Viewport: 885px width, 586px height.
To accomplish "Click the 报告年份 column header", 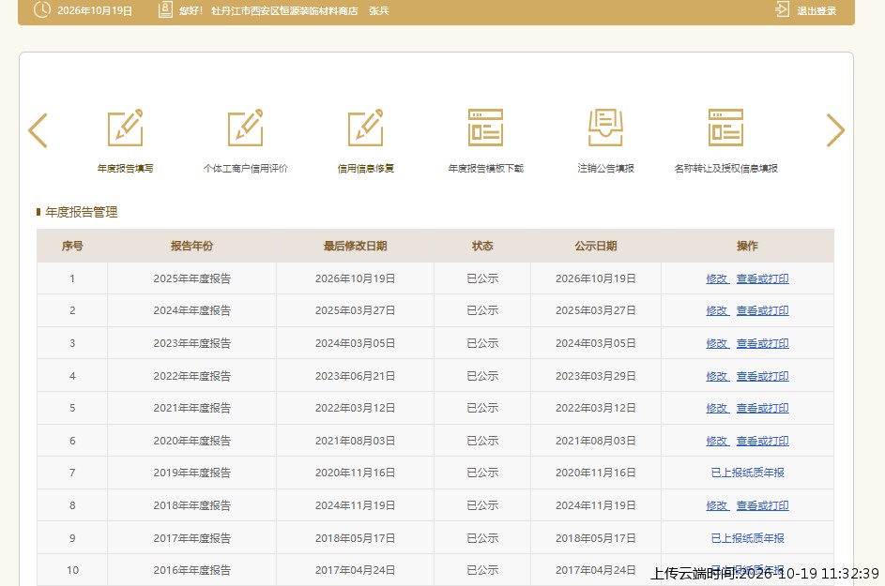I will point(191,246).
